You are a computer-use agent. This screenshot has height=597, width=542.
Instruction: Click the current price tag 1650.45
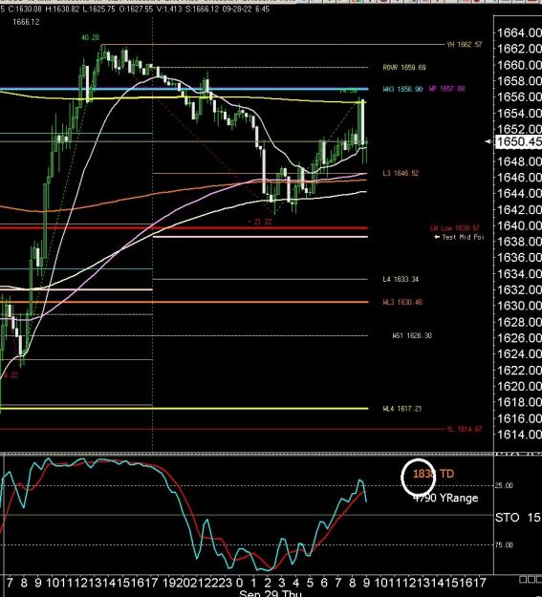click(x=519, y=141)
